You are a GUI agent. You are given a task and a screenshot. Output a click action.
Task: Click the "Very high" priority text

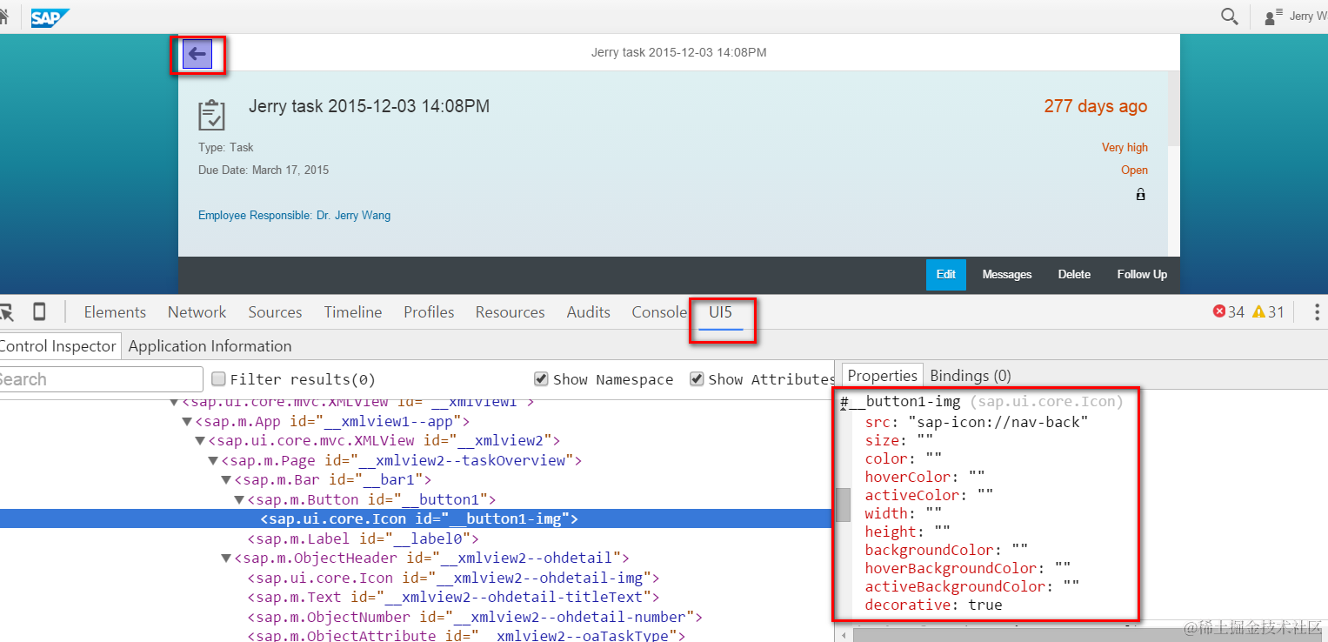click(1124, 147)
